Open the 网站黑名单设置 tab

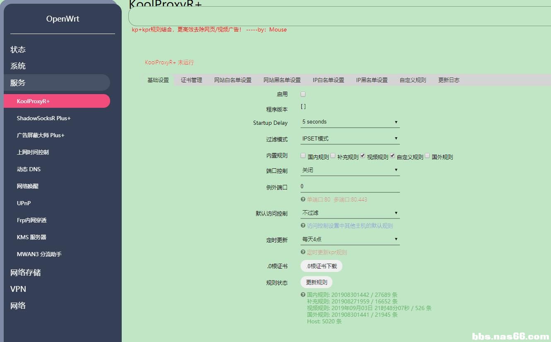pos(282,80)
